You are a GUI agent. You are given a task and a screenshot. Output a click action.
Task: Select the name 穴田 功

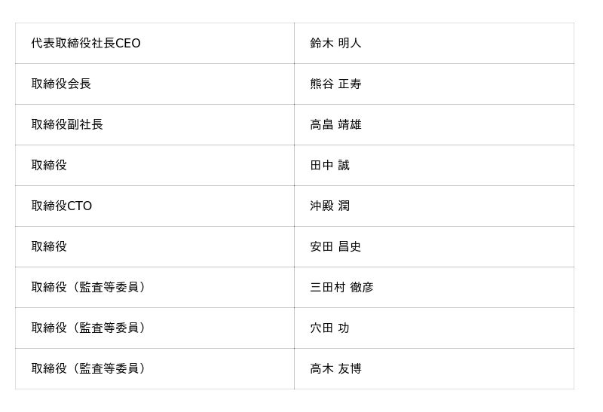coord(329,328)
